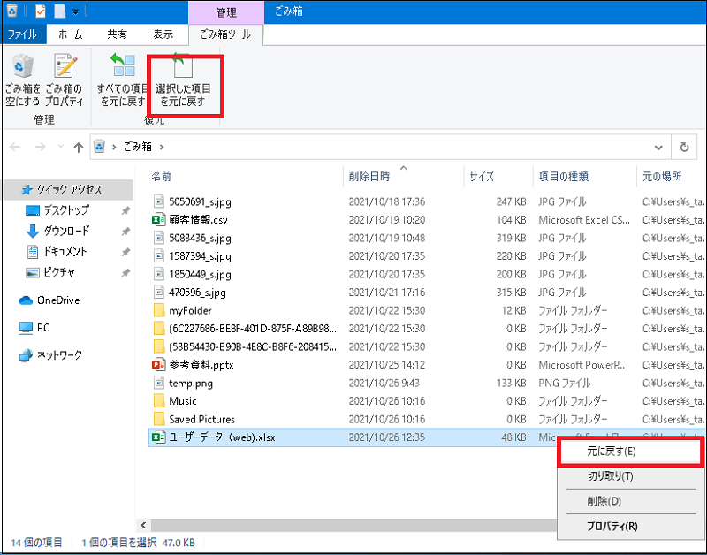Expand the chevron after ごみ箱 breadcrumb

[162, 147]
